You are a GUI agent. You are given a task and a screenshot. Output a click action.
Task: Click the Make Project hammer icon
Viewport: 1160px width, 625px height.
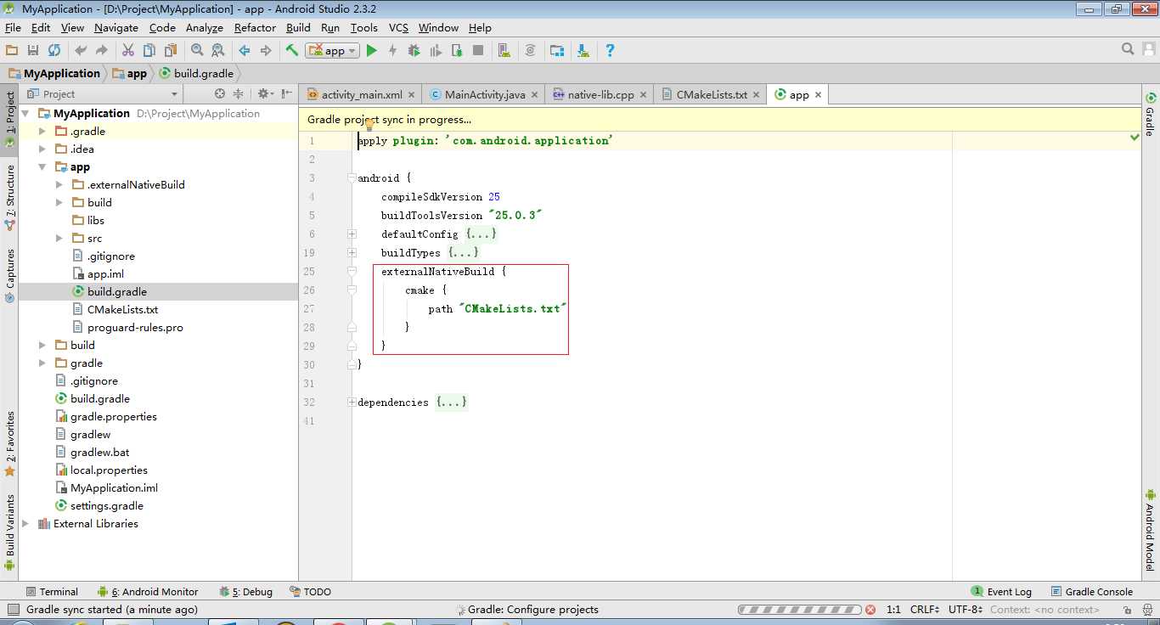[292, 51]
